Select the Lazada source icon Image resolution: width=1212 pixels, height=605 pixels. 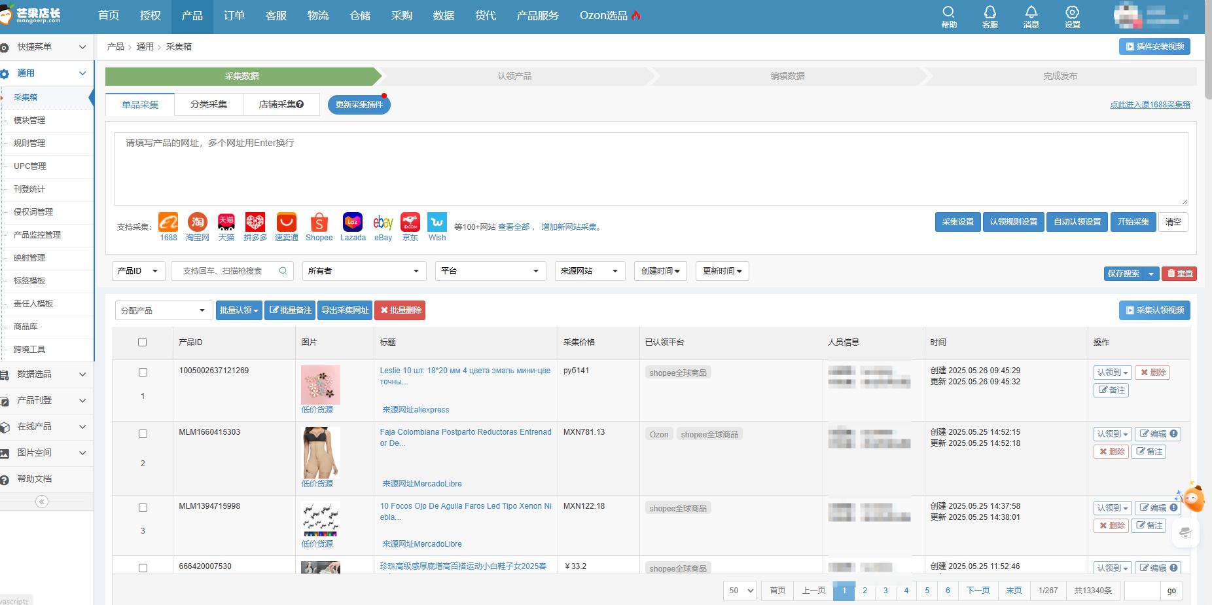point(353,223)
